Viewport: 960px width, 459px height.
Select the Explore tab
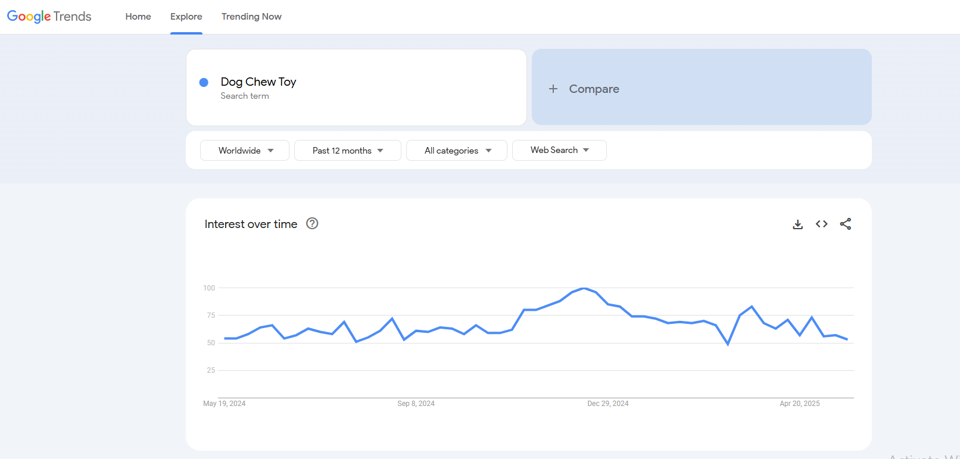tap(186, 17)
